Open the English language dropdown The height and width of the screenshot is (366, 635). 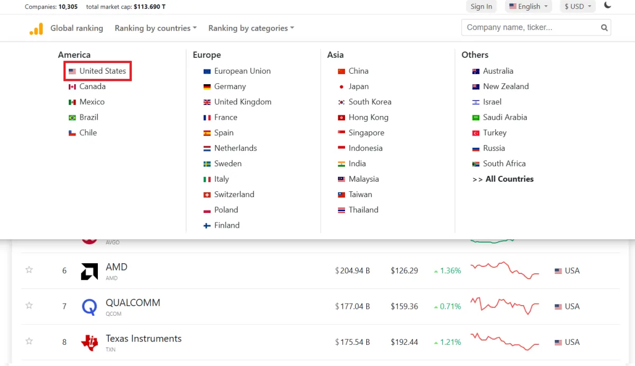pyautogui.click(x=528, y=6)
